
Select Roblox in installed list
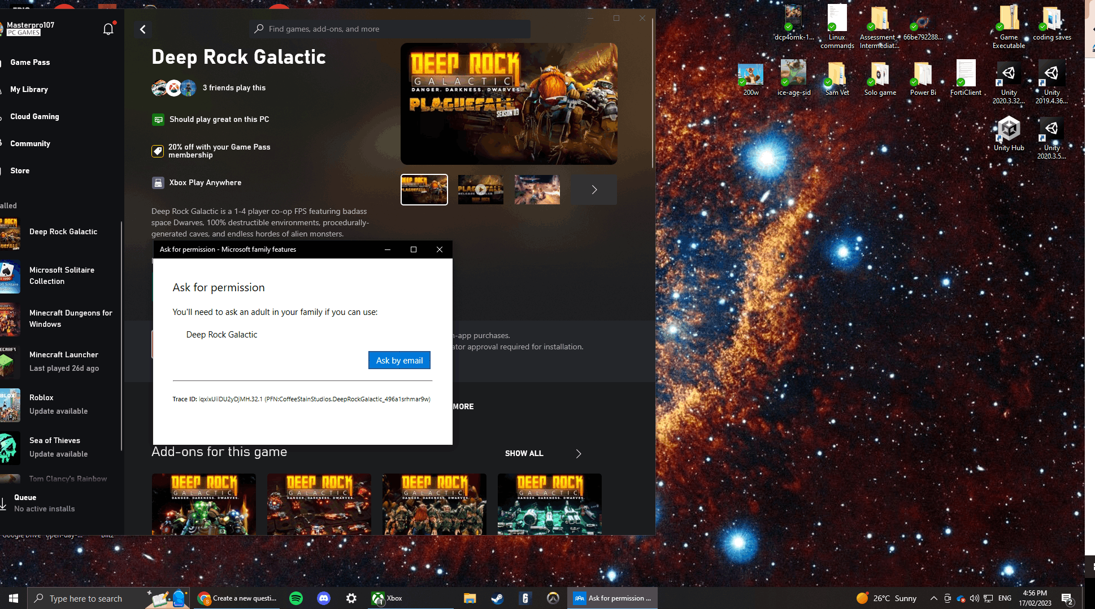click(x=59, y=405)
